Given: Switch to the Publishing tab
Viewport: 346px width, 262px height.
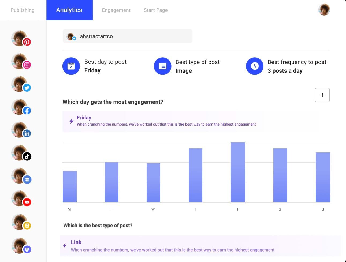Looking at the screenshot, I should pos(23,10).
